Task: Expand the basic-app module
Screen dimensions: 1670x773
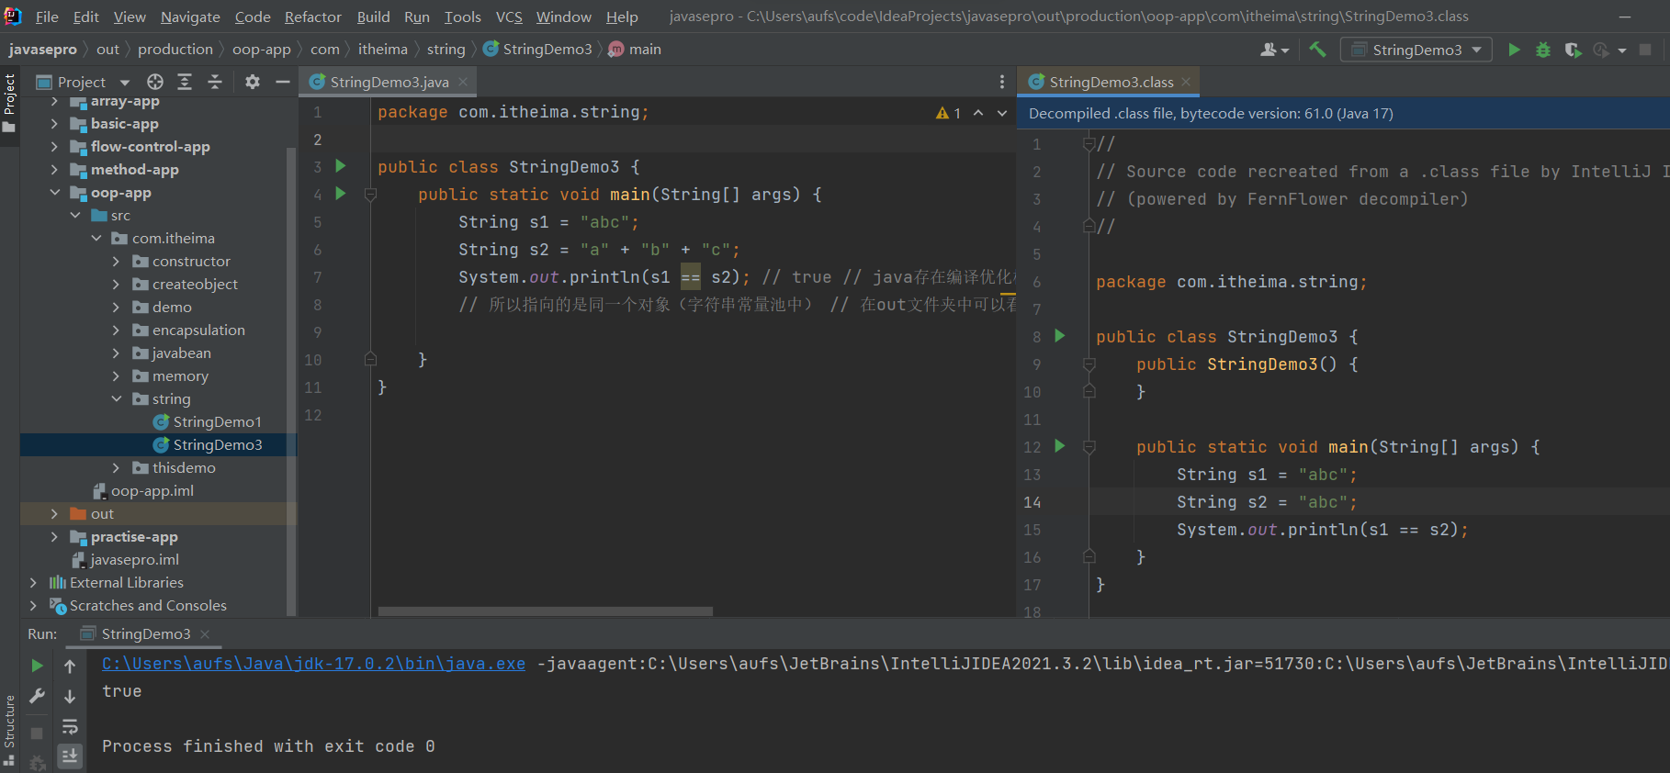Action: tap(54, 123)
